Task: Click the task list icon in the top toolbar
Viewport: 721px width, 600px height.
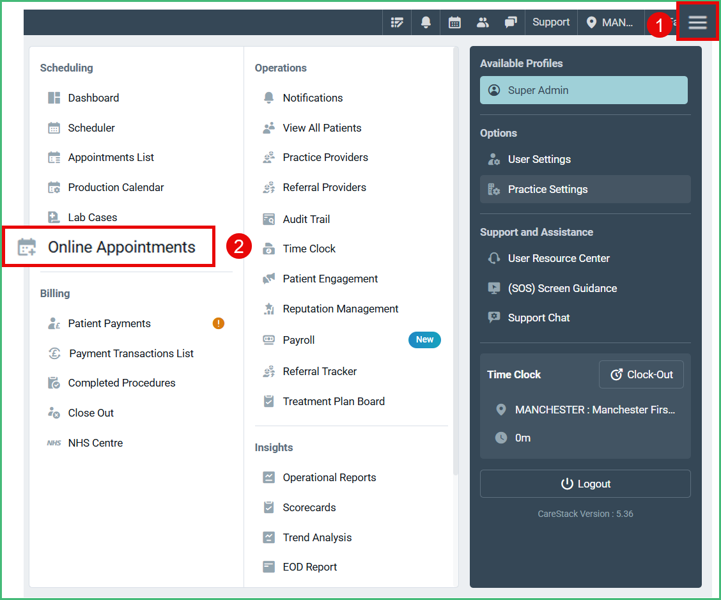Action: [x=397, y=22]
